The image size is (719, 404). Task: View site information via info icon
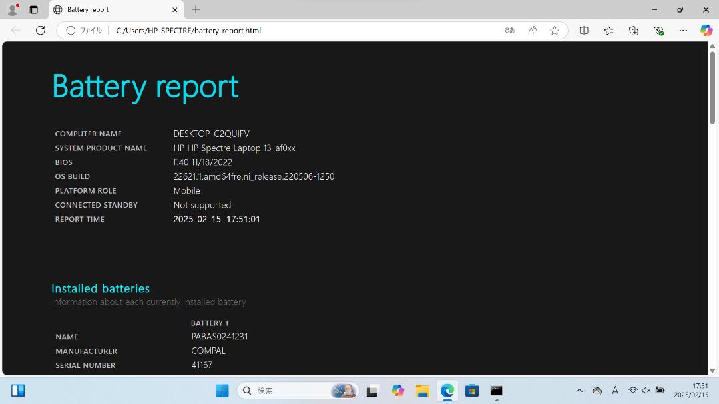pyautogui.click(x=71, y=30)
